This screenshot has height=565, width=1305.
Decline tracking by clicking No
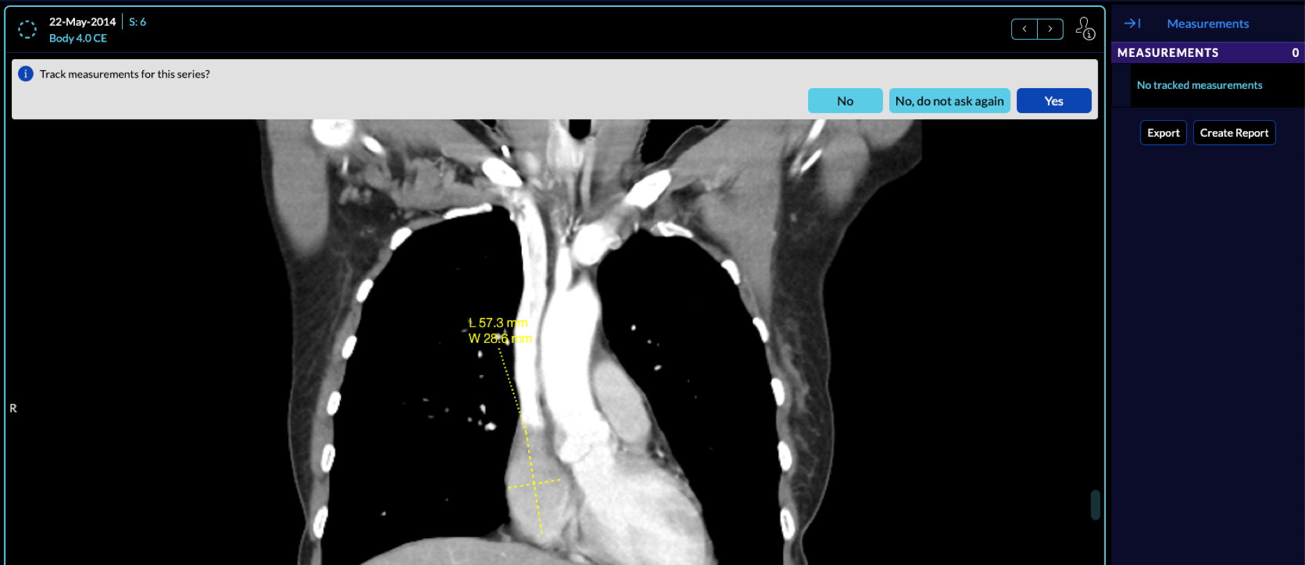pos(845,101)
